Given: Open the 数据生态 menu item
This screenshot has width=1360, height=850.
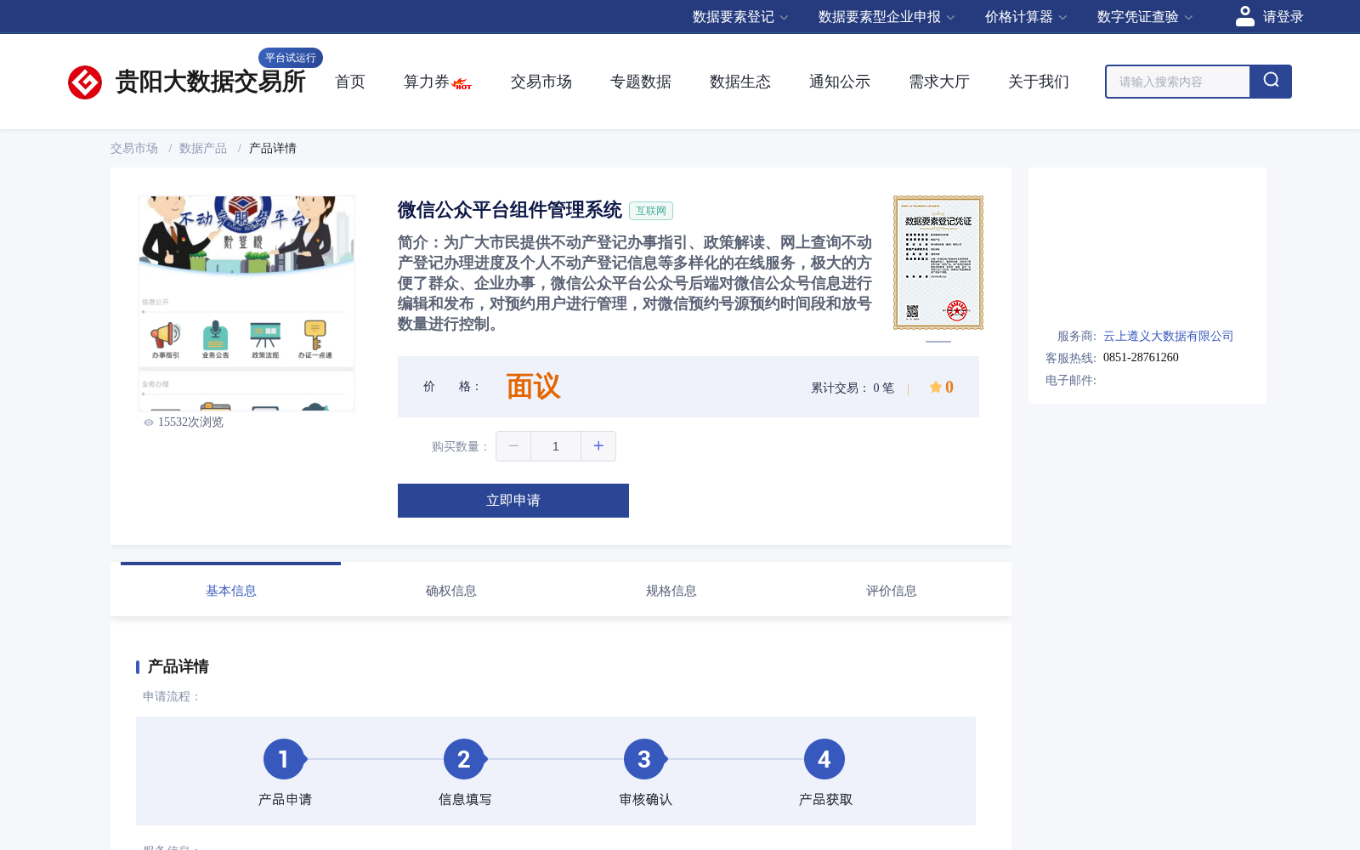Looking at the screenshot, I should [740, 82].
